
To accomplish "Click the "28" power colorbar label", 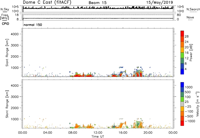I will (186, 36).
